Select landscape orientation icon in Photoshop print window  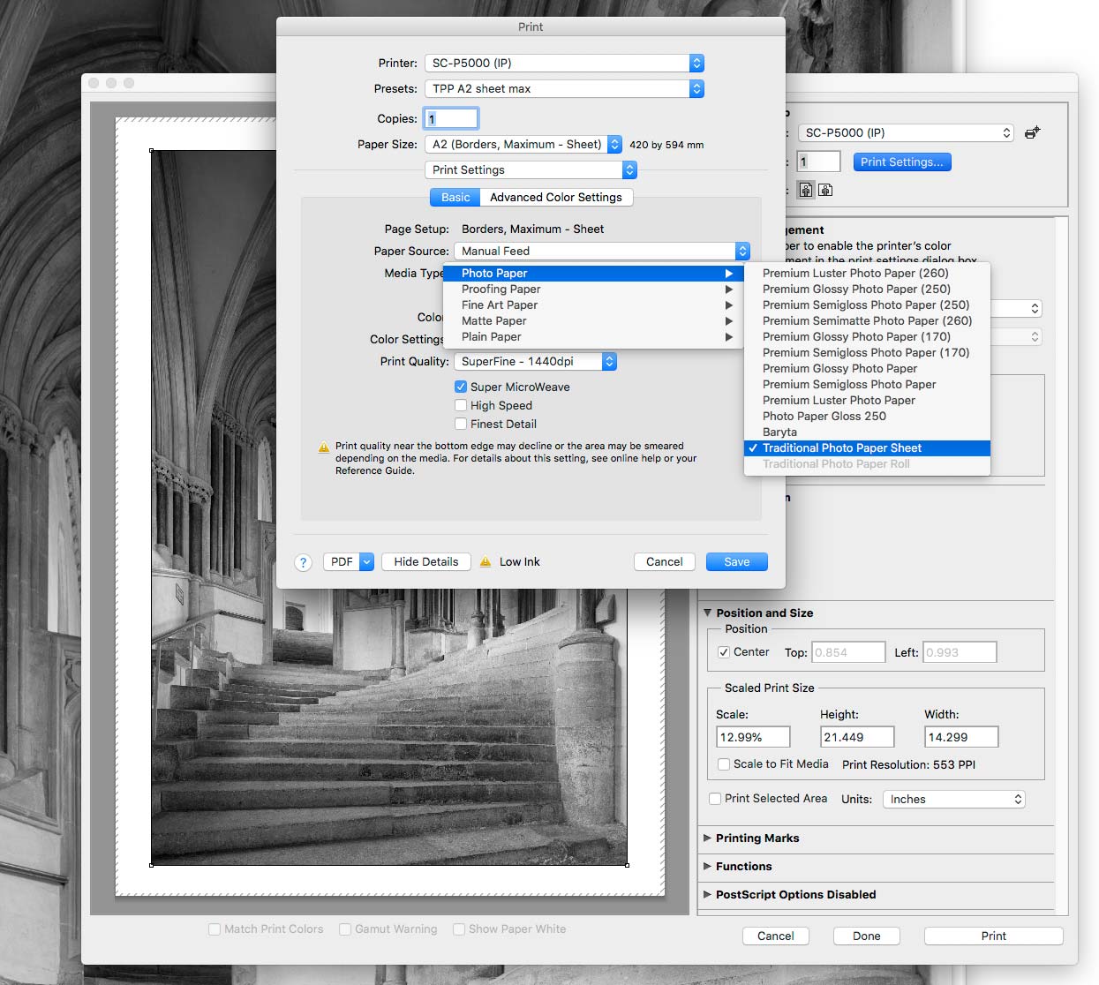(x=825, y=190)
